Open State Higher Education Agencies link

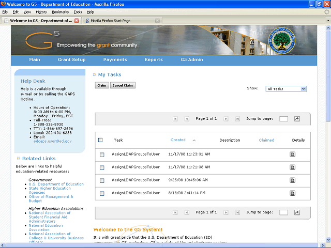[50, 191]
